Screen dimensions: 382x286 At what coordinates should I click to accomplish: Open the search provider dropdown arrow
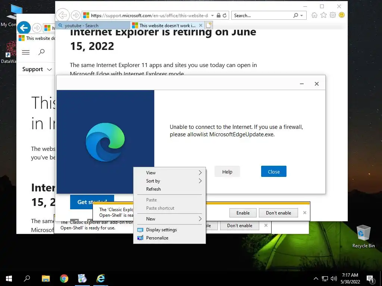tap(301, 15)
